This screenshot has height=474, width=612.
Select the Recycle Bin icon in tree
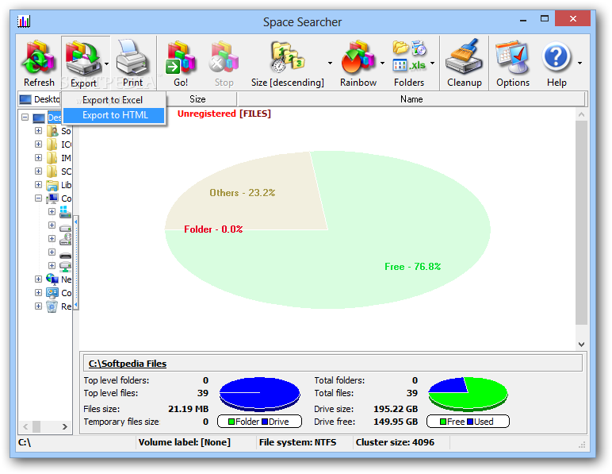[x=52, y=306]
